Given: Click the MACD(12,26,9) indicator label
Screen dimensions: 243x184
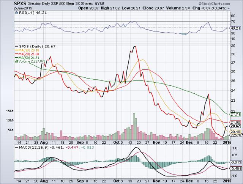Looking at the screenshot, I should 34,147.
